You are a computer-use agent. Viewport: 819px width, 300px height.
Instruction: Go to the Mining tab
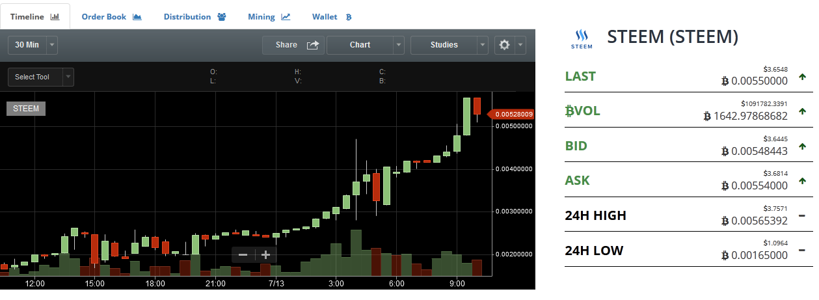[x=269, y=16]
